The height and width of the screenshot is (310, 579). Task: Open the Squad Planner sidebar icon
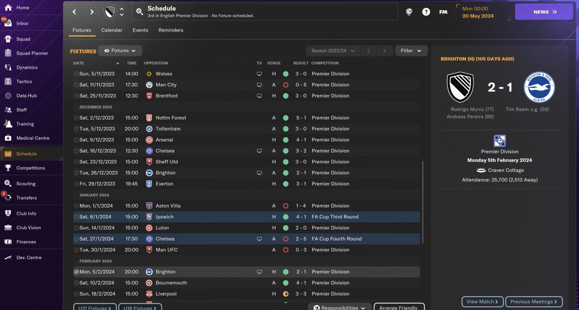point(8,53)
